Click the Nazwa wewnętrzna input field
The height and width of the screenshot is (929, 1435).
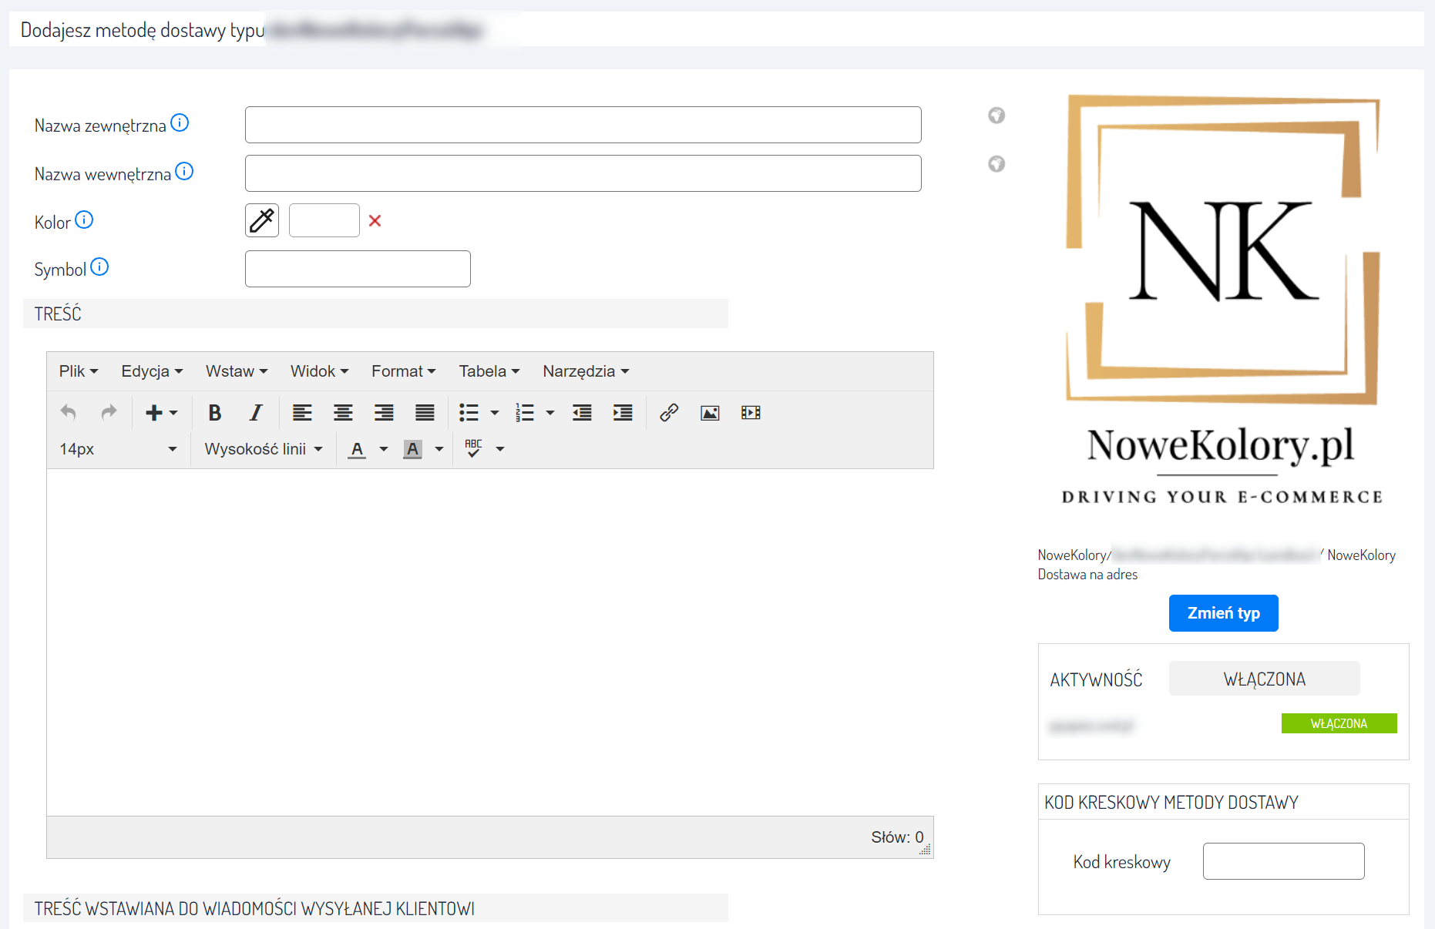tap(583, 173)
